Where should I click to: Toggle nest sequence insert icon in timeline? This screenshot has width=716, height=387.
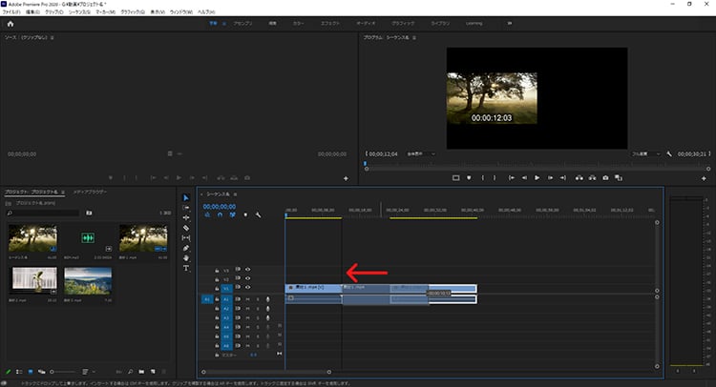click(x=207, y=214)
